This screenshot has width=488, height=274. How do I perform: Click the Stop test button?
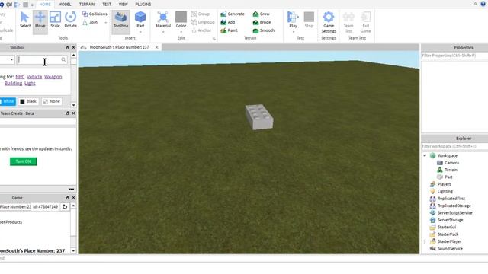click(x=309, y=20)
